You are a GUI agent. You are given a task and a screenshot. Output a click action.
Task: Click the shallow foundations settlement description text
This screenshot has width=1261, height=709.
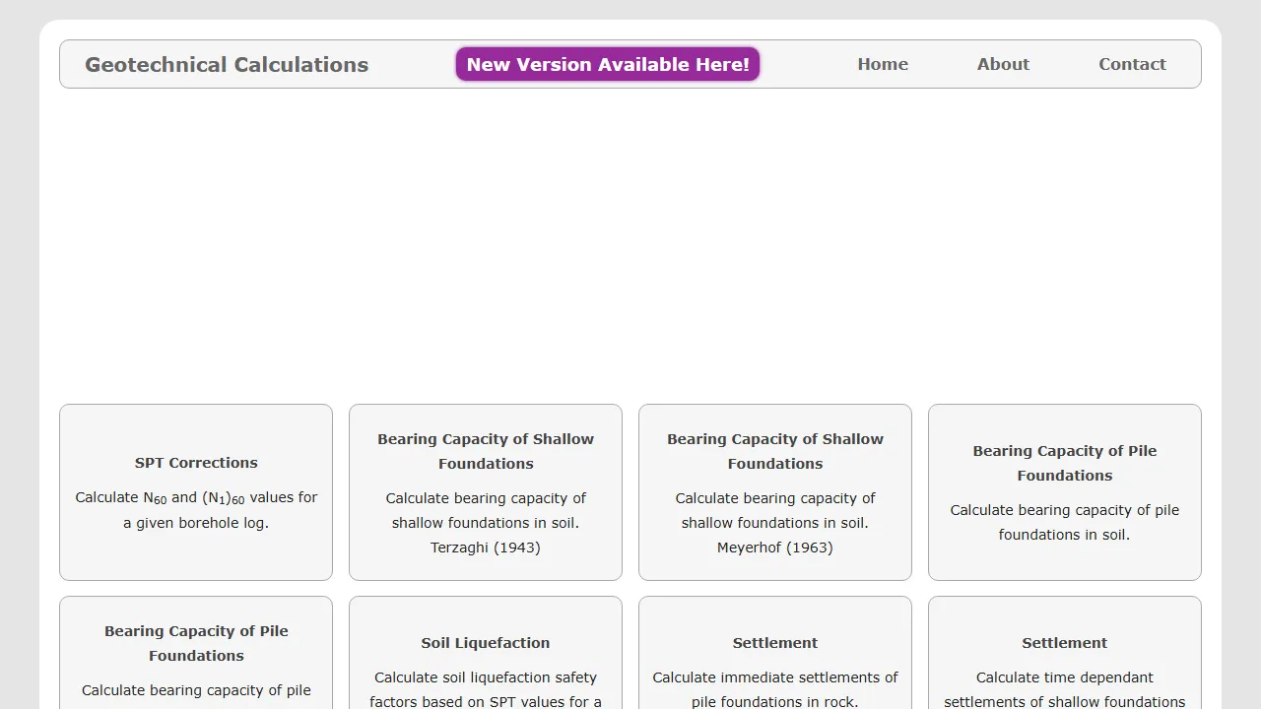[x=1065, y=689]
